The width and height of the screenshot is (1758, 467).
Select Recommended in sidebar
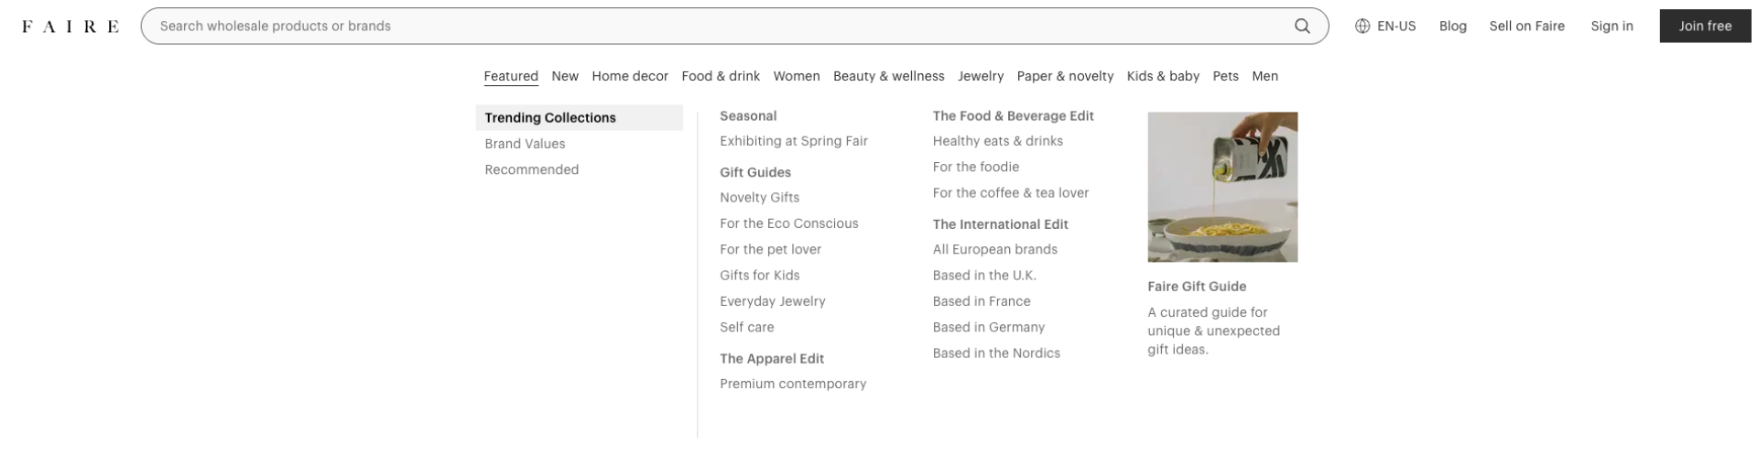coord(531,169)
